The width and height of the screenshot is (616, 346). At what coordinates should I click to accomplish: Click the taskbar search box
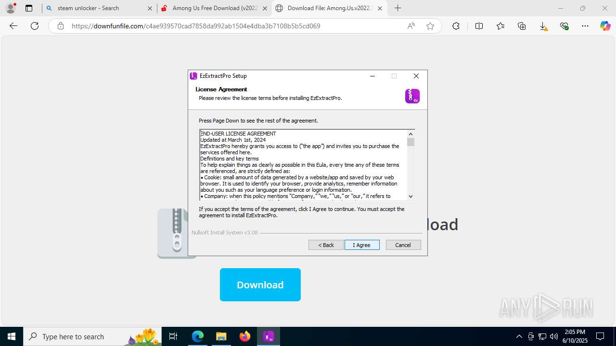93,336
